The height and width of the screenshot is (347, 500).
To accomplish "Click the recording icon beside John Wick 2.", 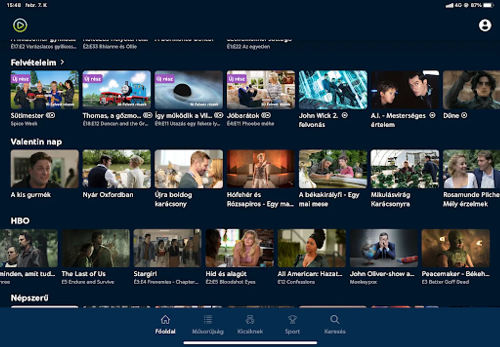I will [x=345, y=115].
